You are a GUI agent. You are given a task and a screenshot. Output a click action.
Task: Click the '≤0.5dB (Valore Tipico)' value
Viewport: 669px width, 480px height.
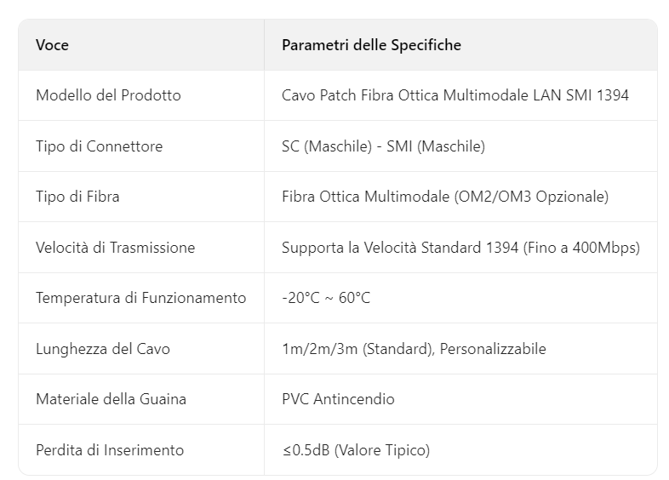(356, 450)
